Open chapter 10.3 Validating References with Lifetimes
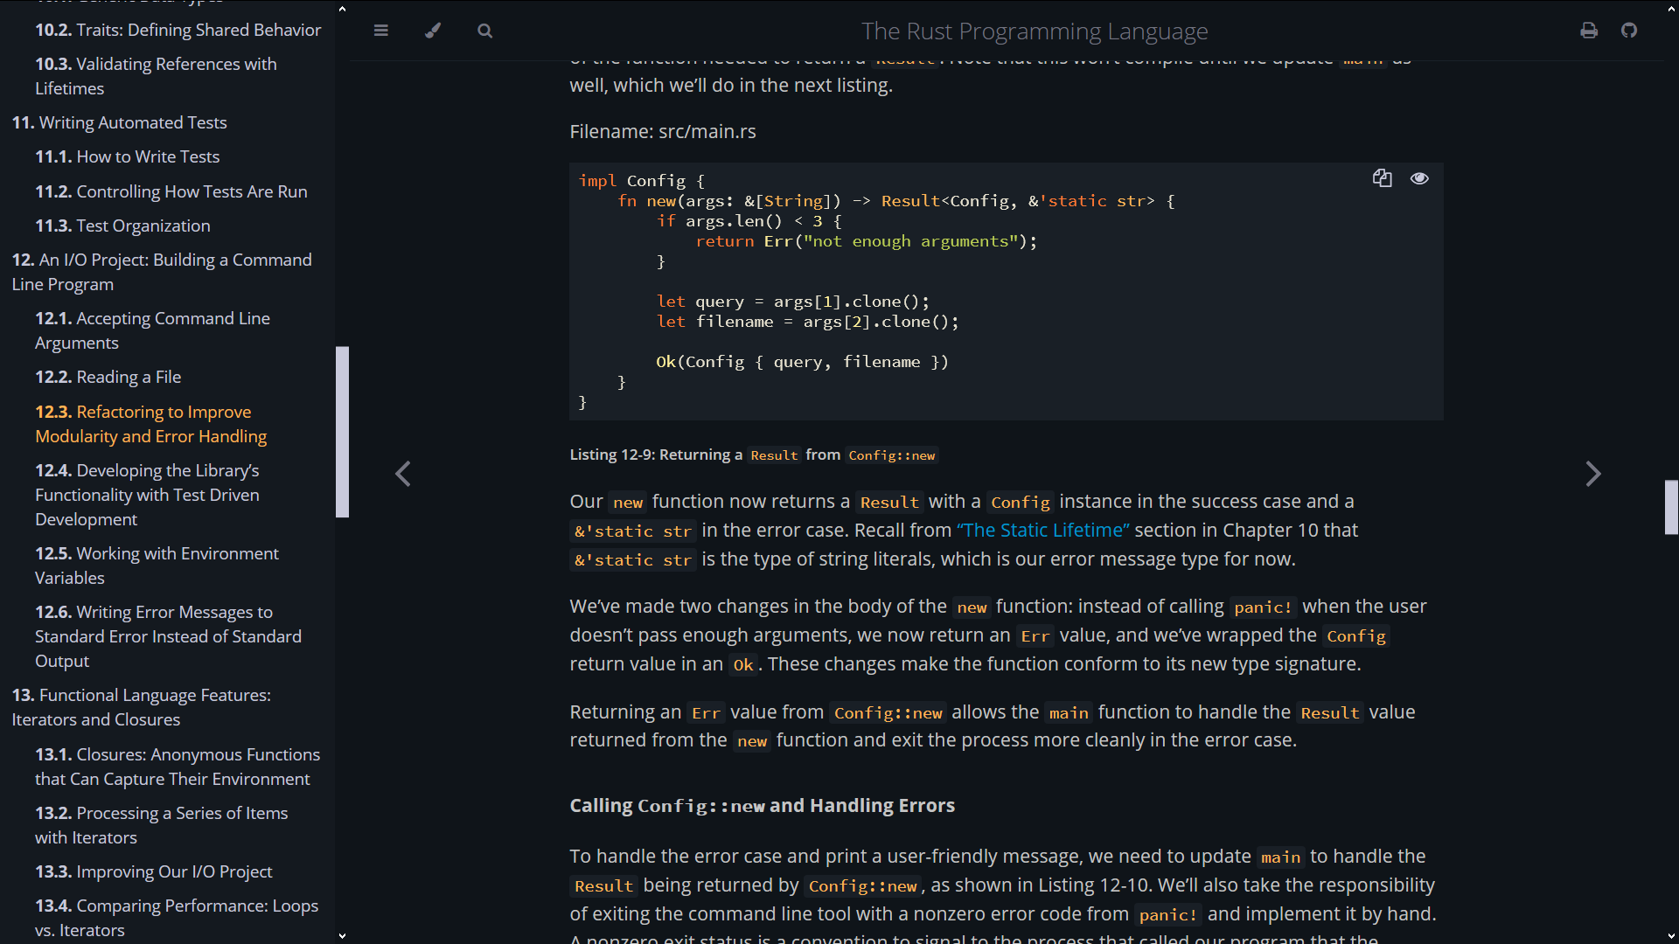The height and width of the screenshot is (944, 1679). (x=156, y=76)
